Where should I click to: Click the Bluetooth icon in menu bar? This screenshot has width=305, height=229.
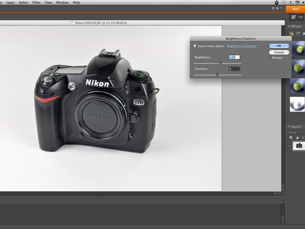[291, 3]
